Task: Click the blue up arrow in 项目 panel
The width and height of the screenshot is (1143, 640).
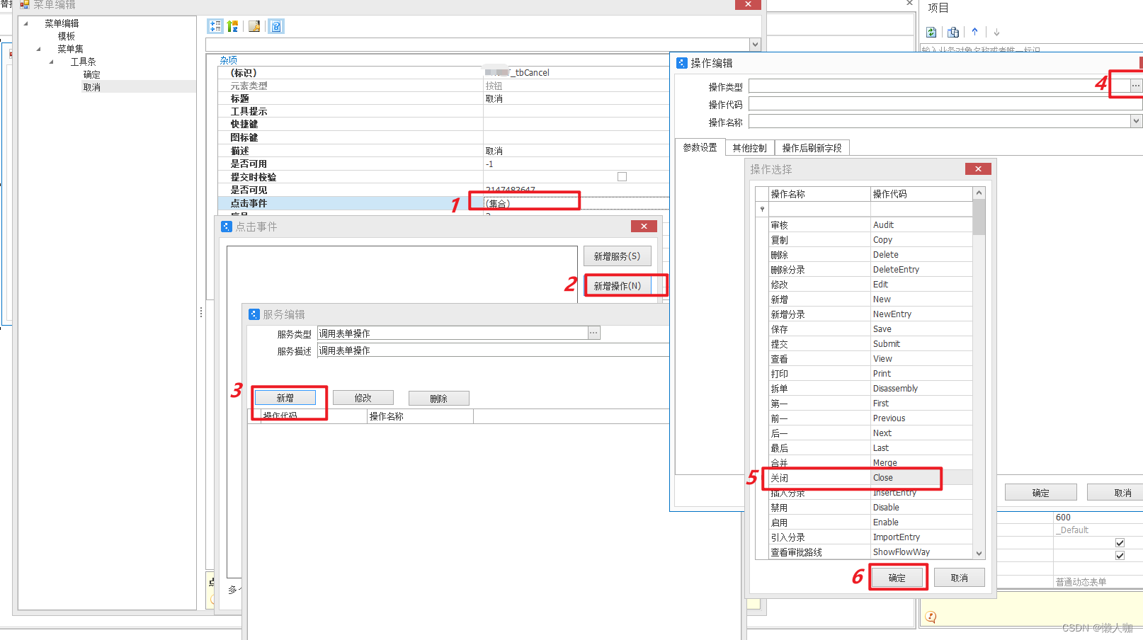Action: click(974, 32)
